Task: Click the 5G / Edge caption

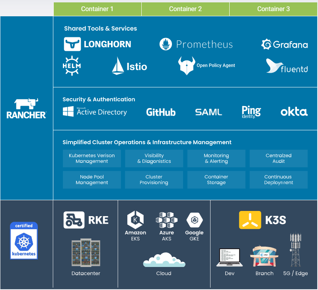Action: click(x=295, y=273)
